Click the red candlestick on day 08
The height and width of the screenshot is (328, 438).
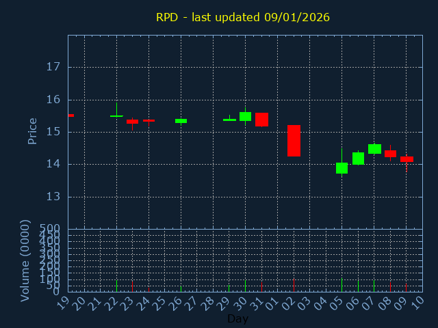(390, 154)
